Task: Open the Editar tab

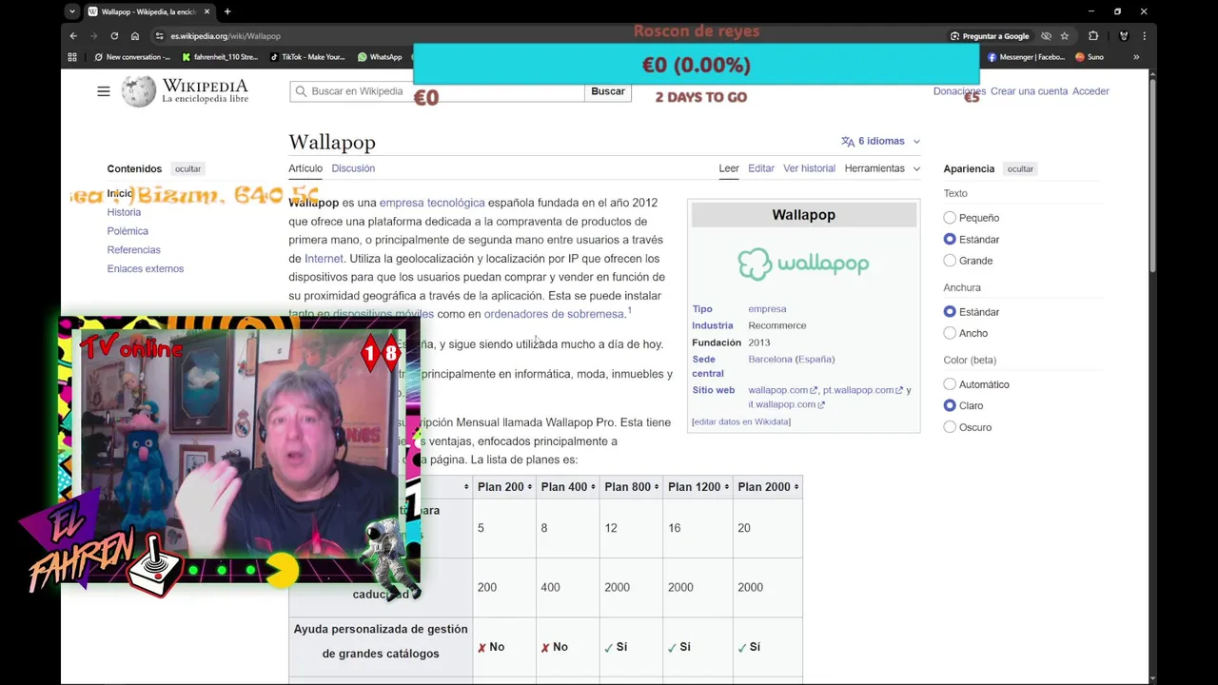Action: coord(761,168)
